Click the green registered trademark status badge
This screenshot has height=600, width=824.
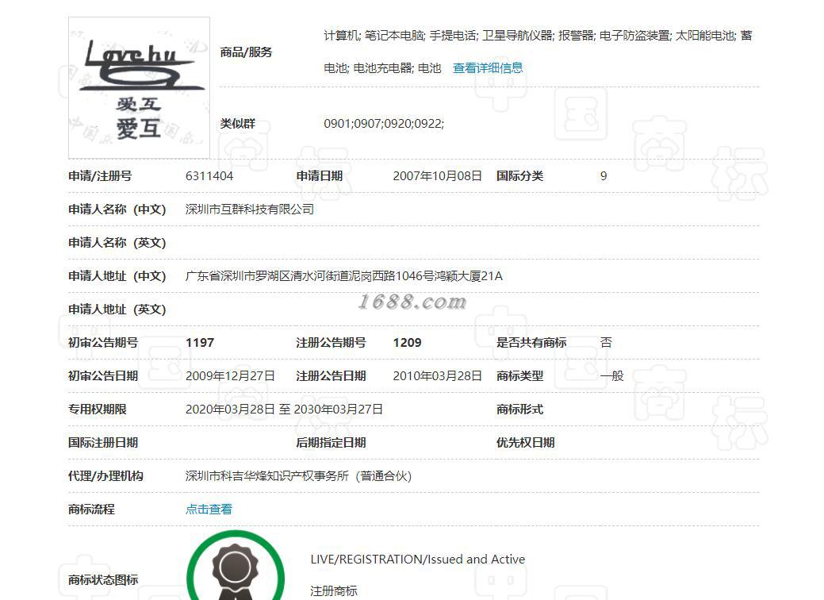236,566
